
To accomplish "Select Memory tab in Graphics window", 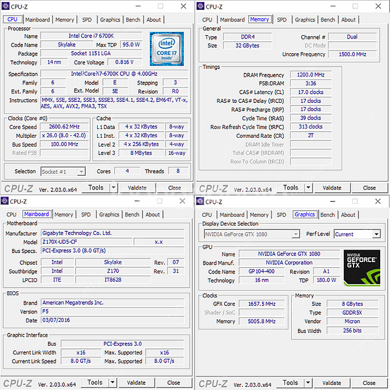I will pos(259,215).
